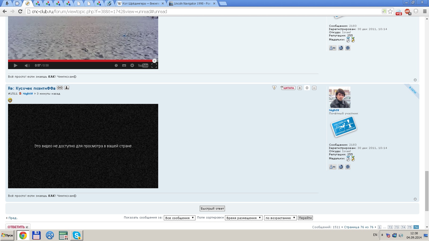
Task: Open the globe icon in the upper post's profile
Action: [x=341, y=48]
